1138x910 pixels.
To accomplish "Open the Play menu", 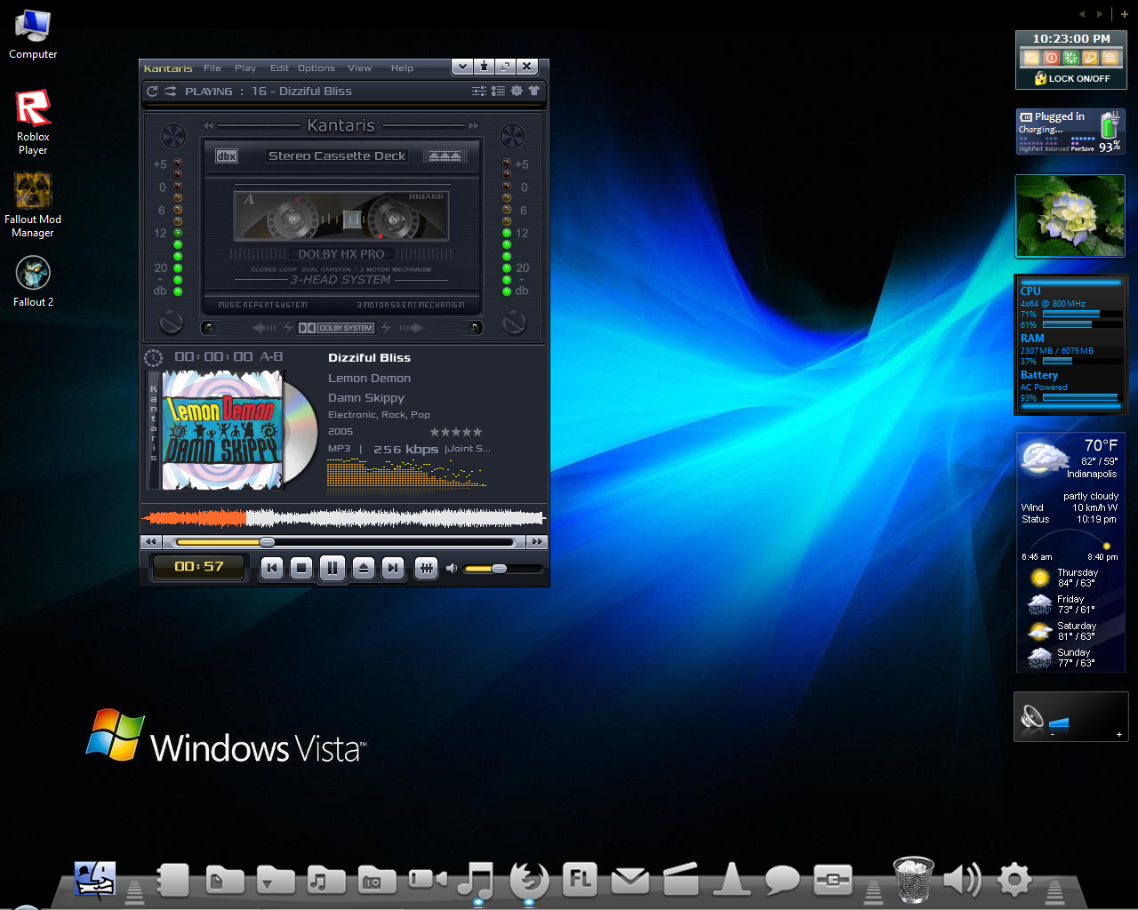I will tap(245, 68).
